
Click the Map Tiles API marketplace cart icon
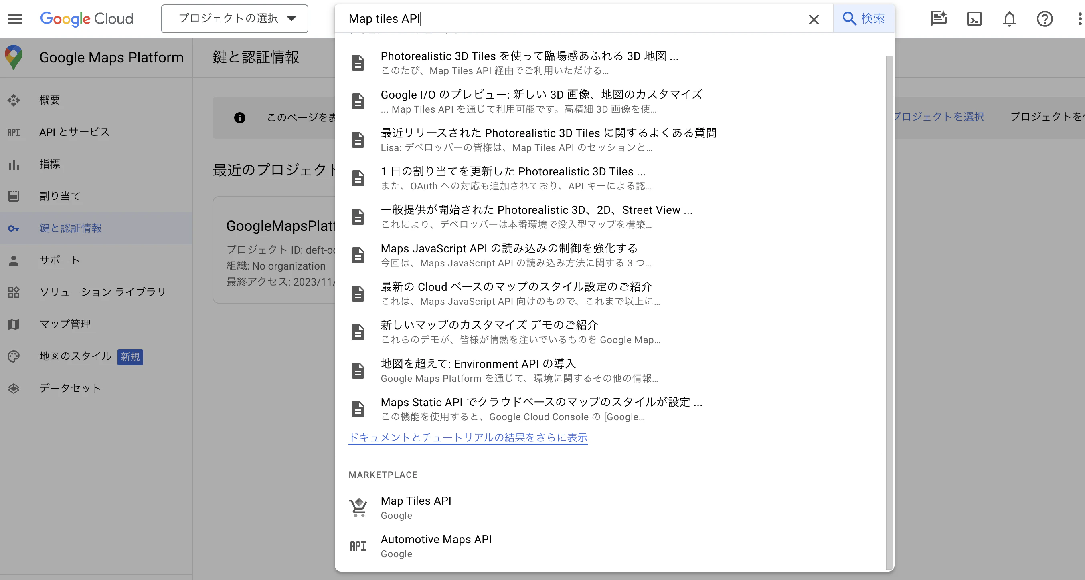point(358,507)
